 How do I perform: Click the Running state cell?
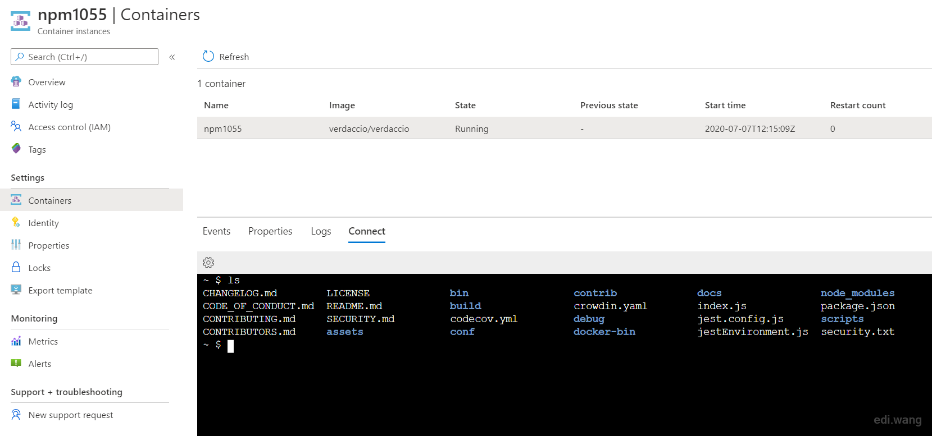[x=472, y=128]
